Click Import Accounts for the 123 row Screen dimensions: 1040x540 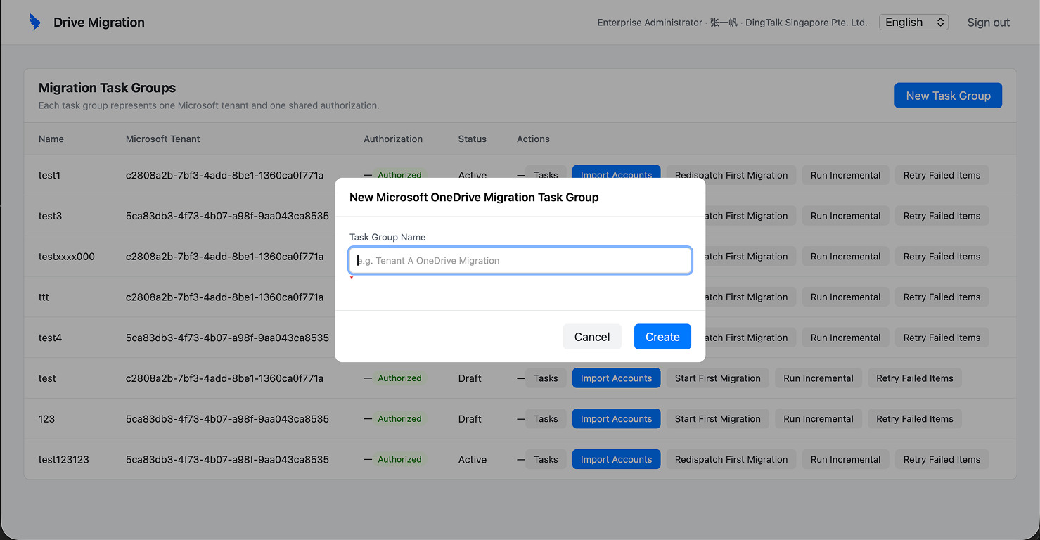(616, 419)
